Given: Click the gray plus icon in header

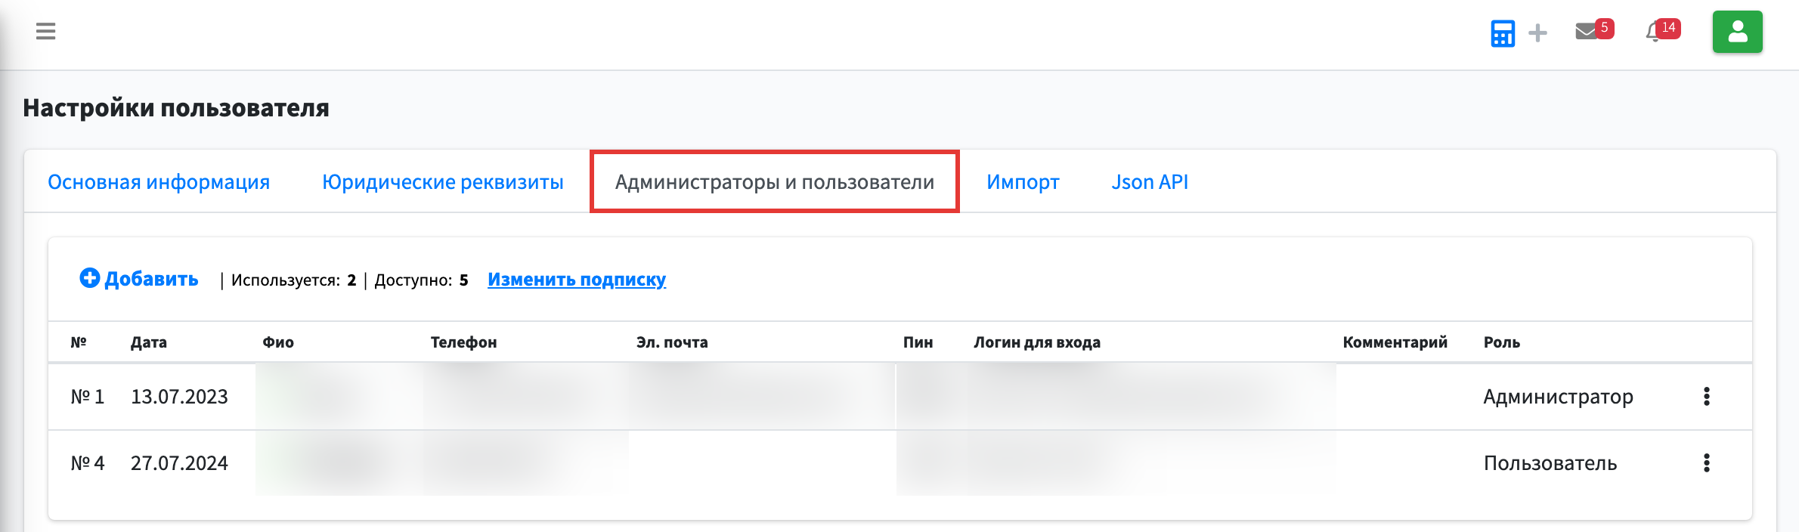Looking at the screenshot, I should (x=1537, y=33).
